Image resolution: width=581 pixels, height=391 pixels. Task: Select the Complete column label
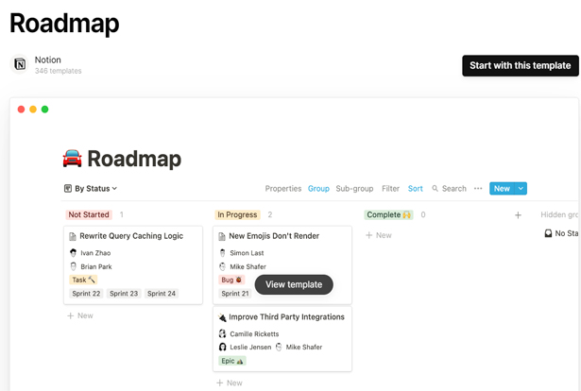tap(388, 214)
